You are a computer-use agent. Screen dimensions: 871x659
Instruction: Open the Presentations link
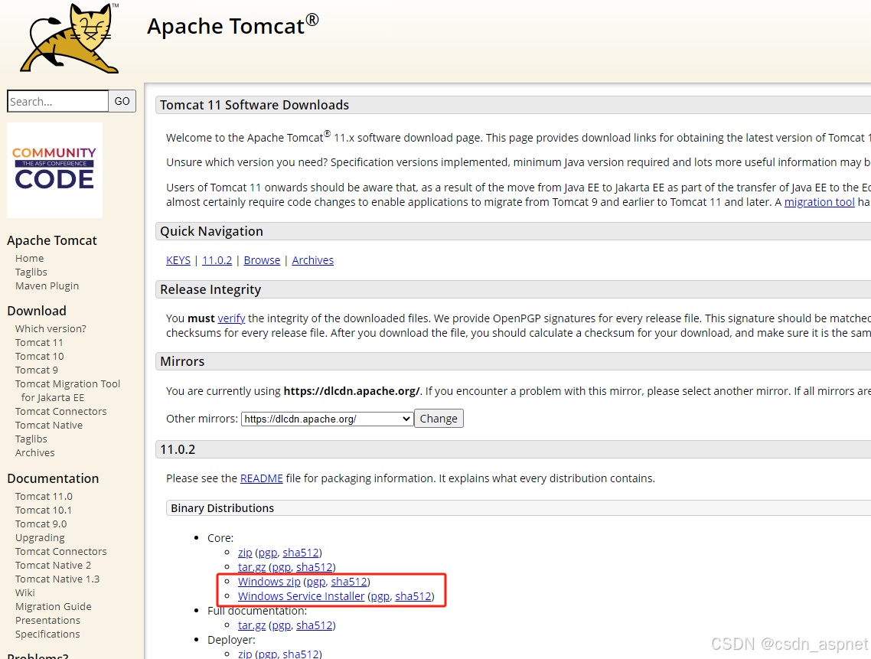coord(47,621)
